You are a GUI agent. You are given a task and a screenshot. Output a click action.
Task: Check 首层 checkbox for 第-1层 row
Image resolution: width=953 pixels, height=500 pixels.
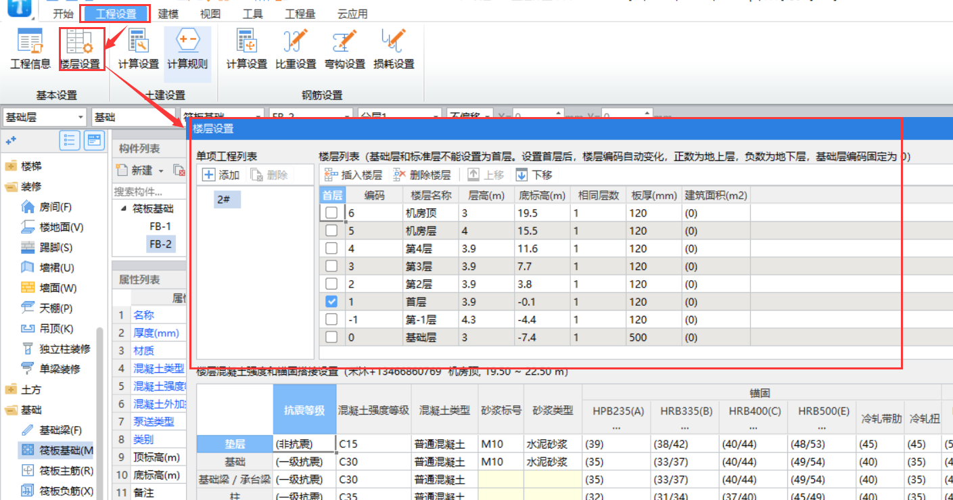tap(331, 319)
